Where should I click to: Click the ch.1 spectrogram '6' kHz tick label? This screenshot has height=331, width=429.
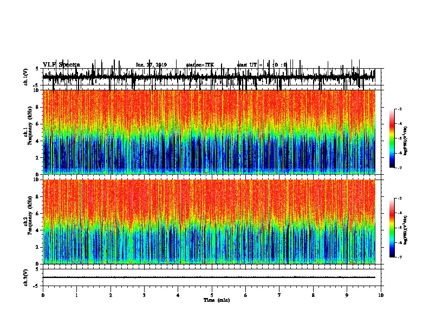click(x=37, y=124)
